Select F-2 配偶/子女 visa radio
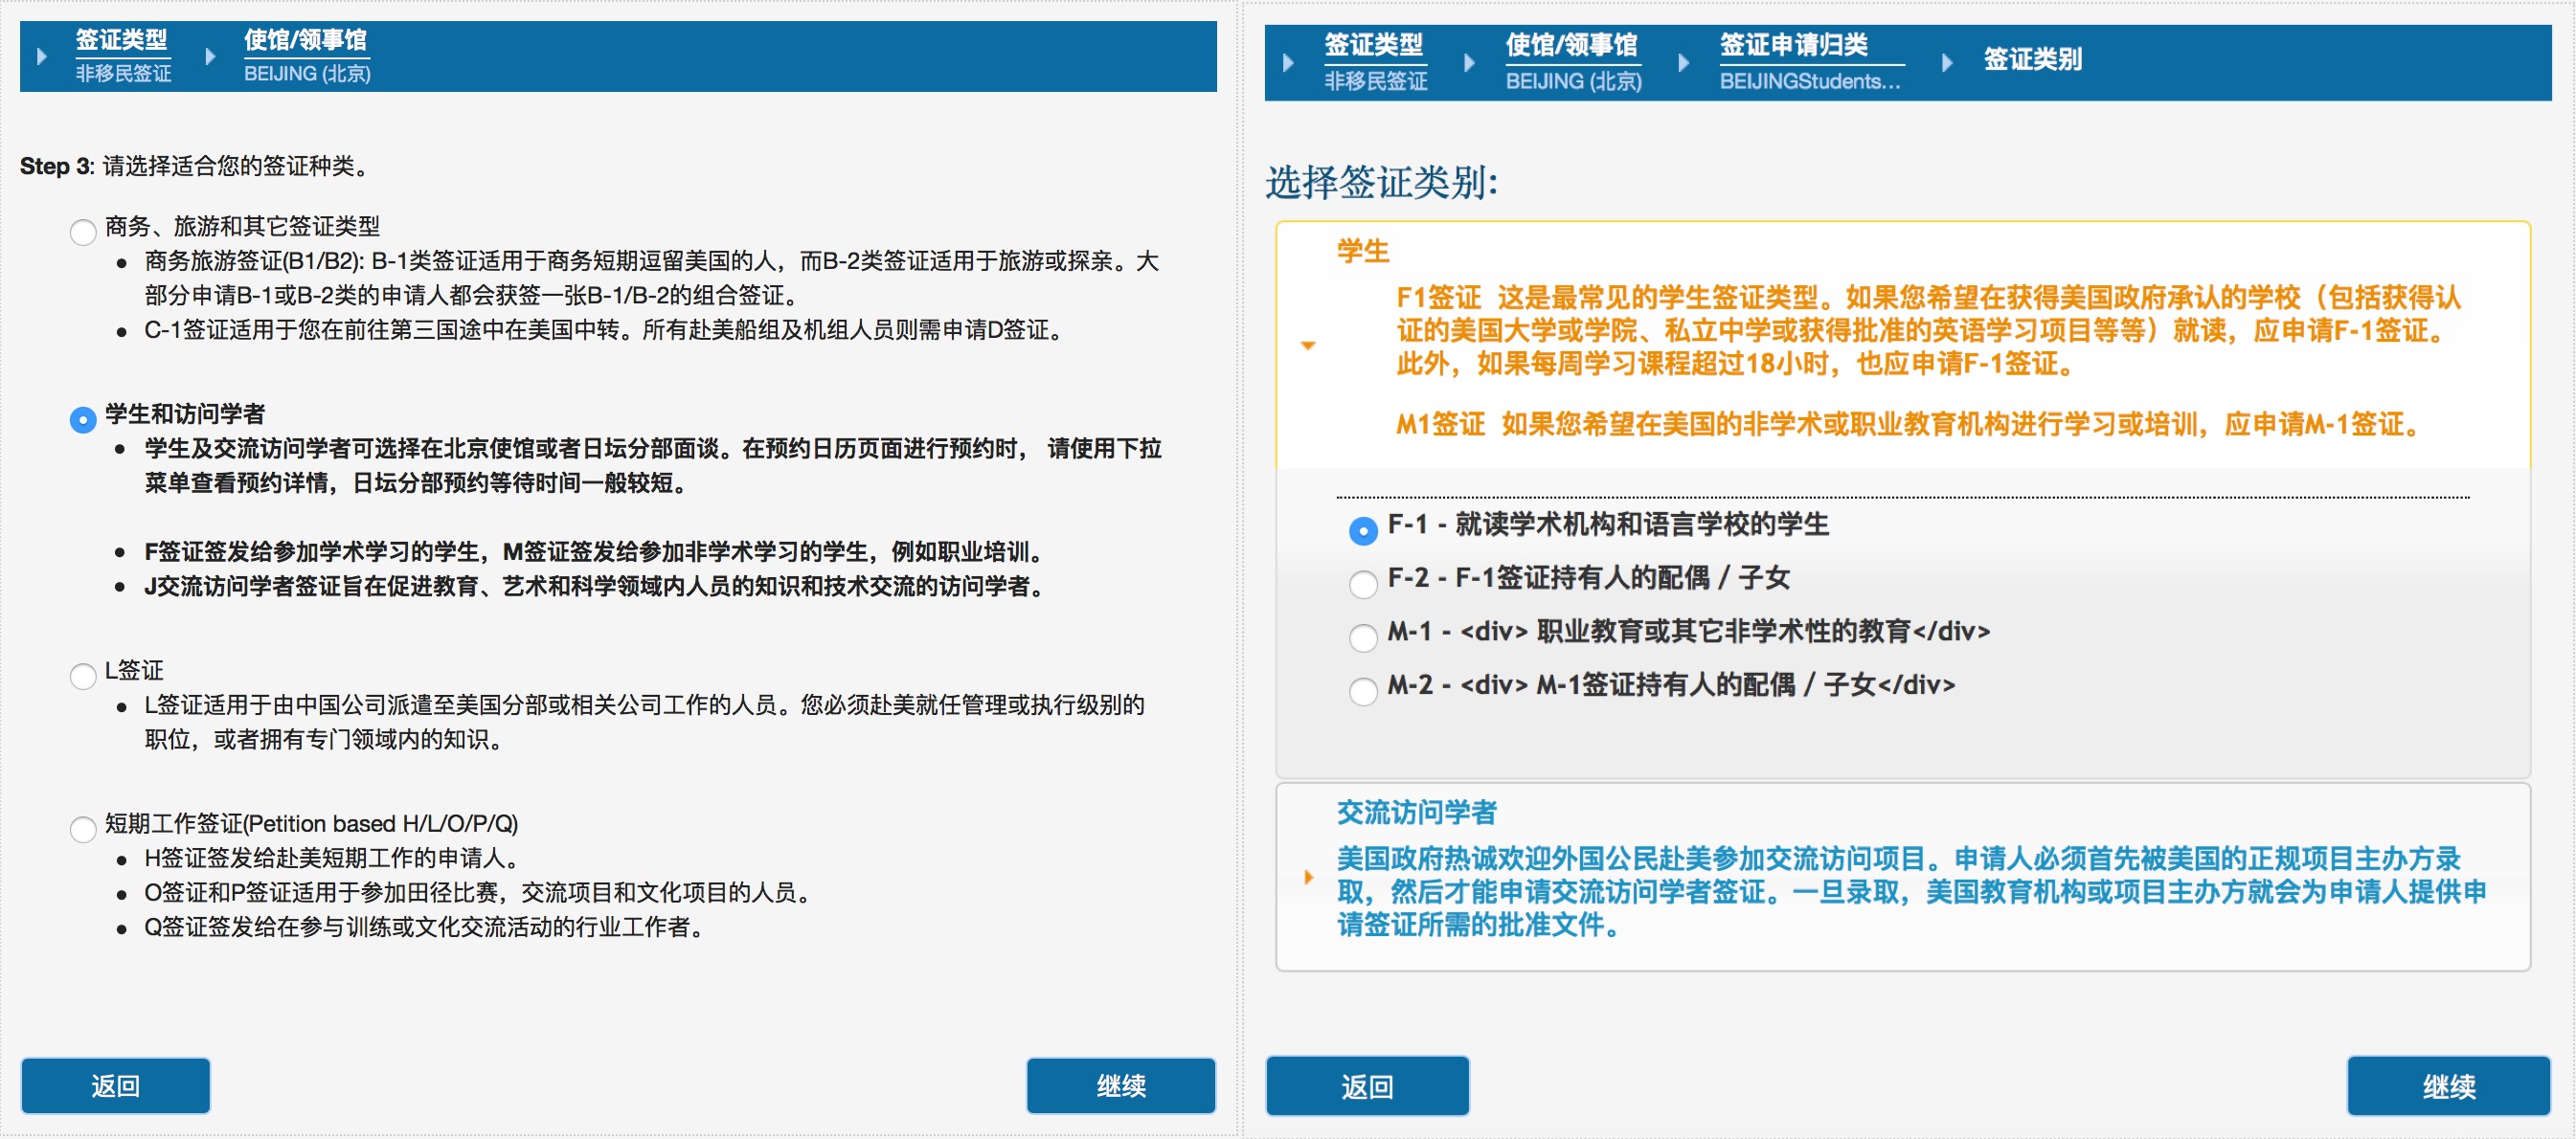The height and width of the screenshot is (1139, 2576). click(x=1362, y=584)
